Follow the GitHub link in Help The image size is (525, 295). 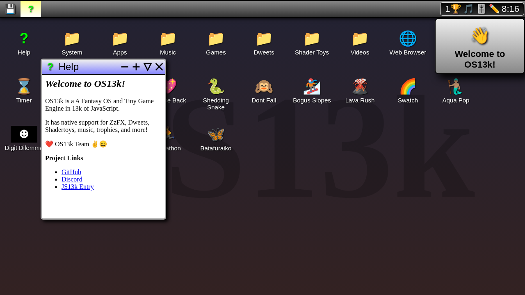[x=71, y=172]
